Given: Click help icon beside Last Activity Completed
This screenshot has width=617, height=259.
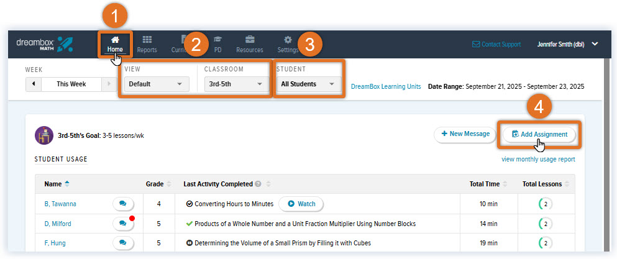Looking at the screenshot, I should point(257,184).
